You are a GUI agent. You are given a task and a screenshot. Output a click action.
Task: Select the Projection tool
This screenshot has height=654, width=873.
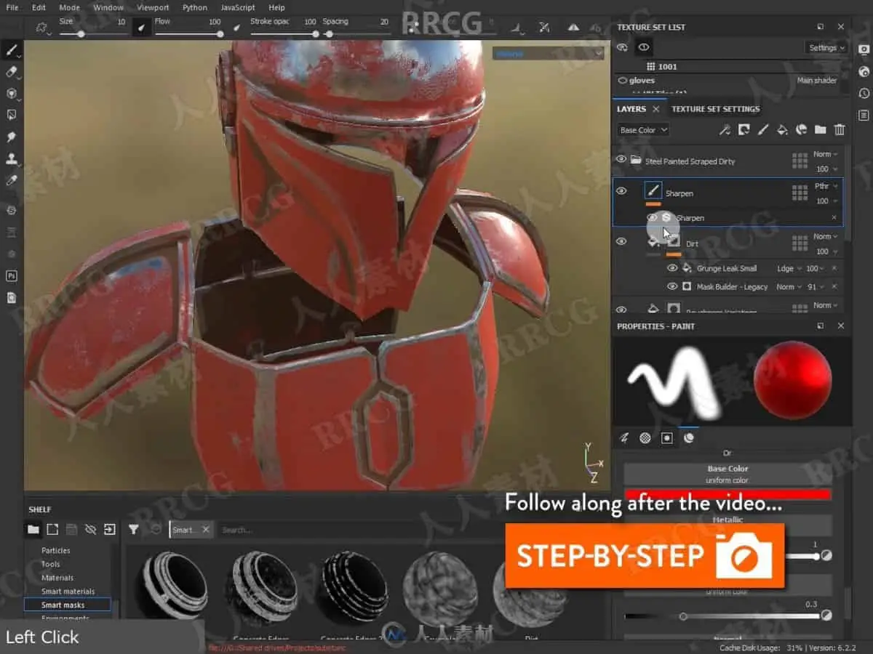click(x=12, y=94)
